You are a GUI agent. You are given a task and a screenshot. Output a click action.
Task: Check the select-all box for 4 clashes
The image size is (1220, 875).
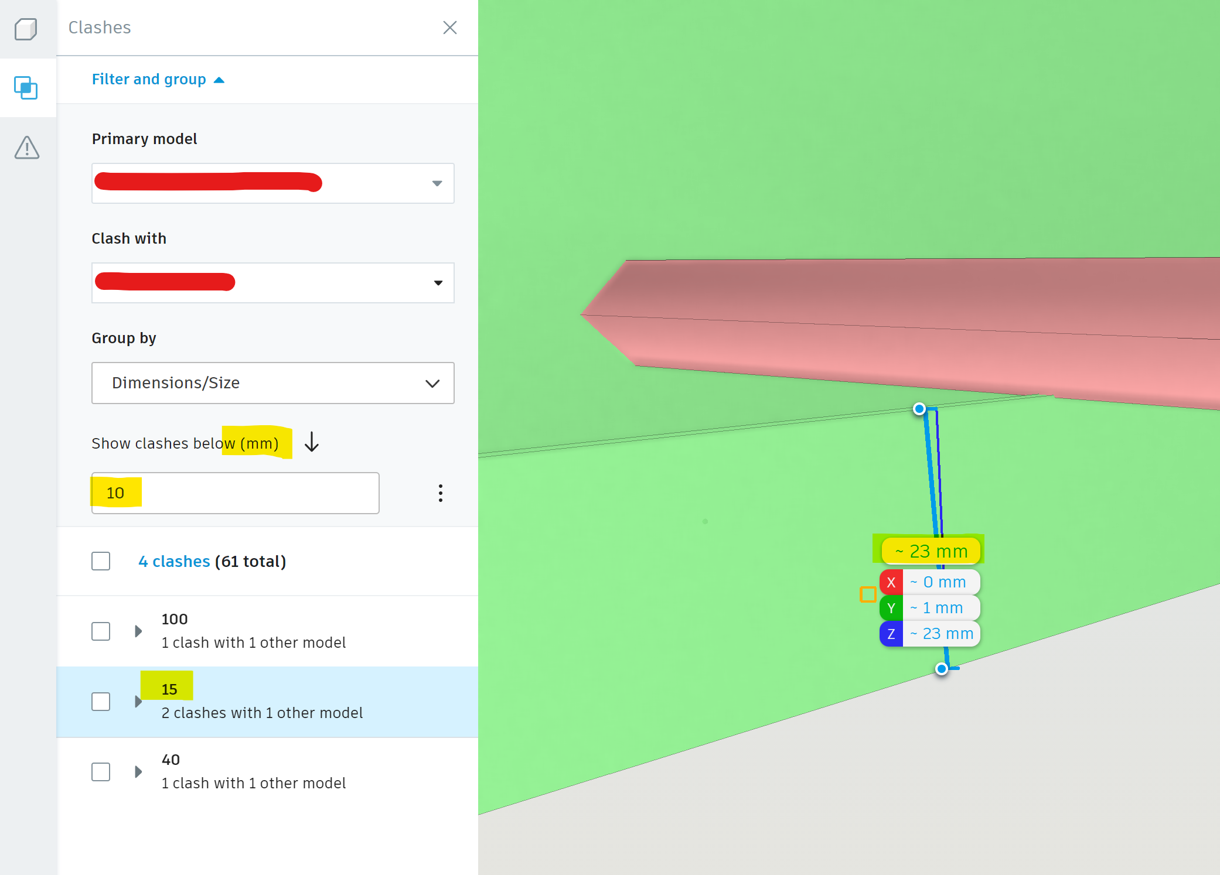click(x=101, y=561)
